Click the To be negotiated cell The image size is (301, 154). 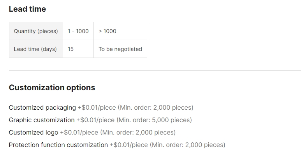pos(120,49)
